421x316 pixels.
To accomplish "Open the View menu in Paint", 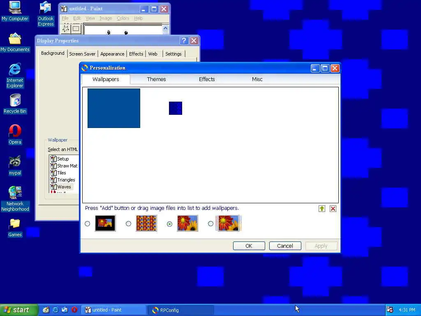I will tap(90, 18).
